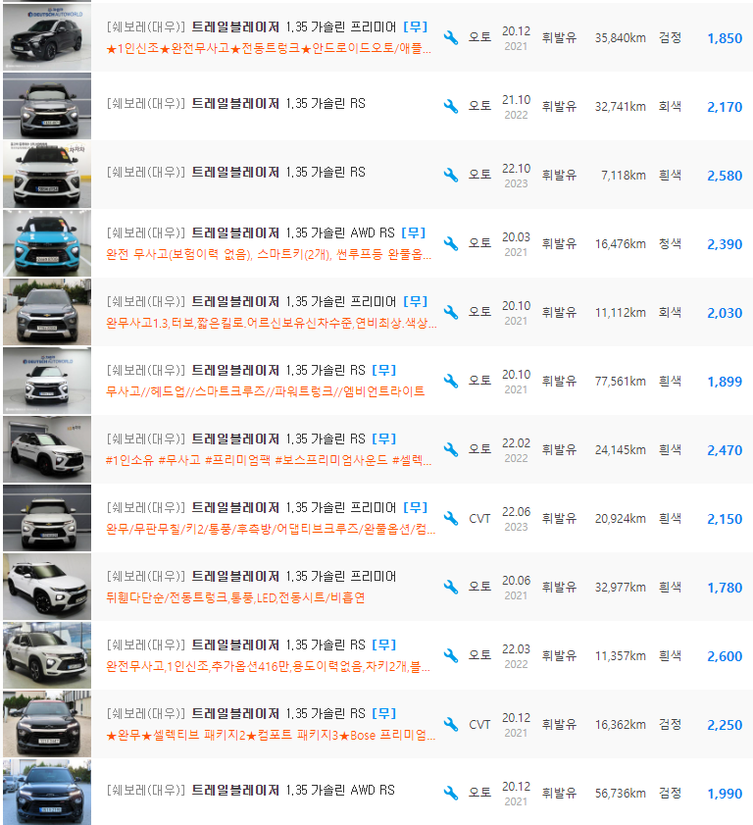753x825 pixels.
Task: Open the black car thumbnail priced 1,850
Action: click(47, 37)
